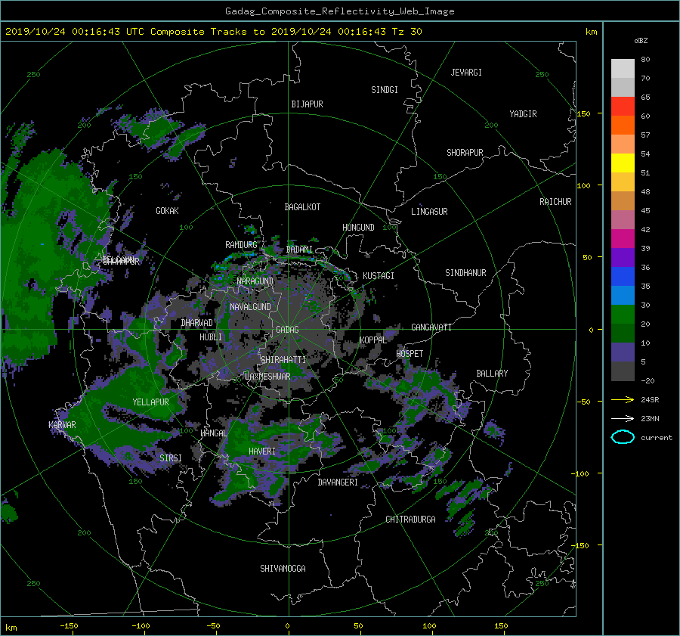Screen dimensions: 680x636
Task: Pick the dark gray -20 to 5 dBZ swatch
Action: pos(623,371)
